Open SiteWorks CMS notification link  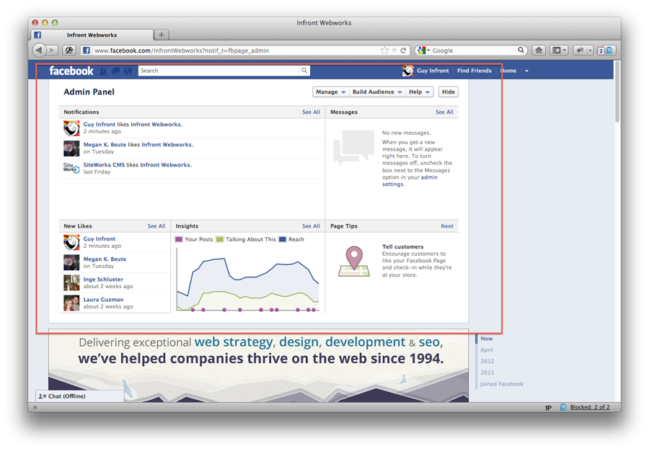104,165
